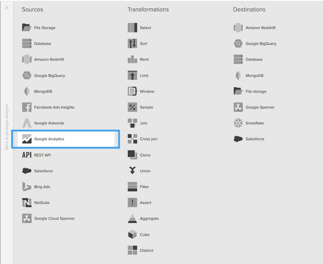Click the Cross join icon
Viewport: 323px width, 264px height.
click(x=132, y=139)
